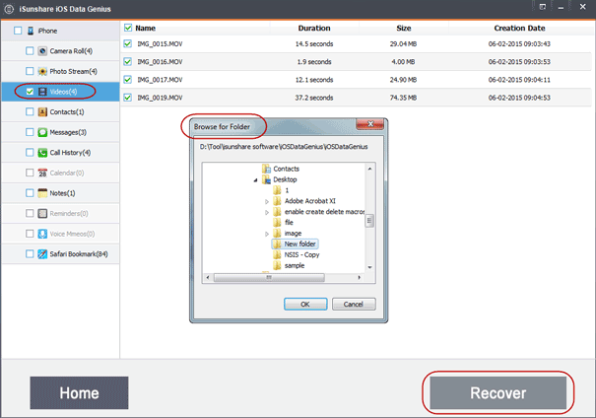This screenshot has width=596, height=418.
Task: Open the Messages category icon
Action: (42, 132)
